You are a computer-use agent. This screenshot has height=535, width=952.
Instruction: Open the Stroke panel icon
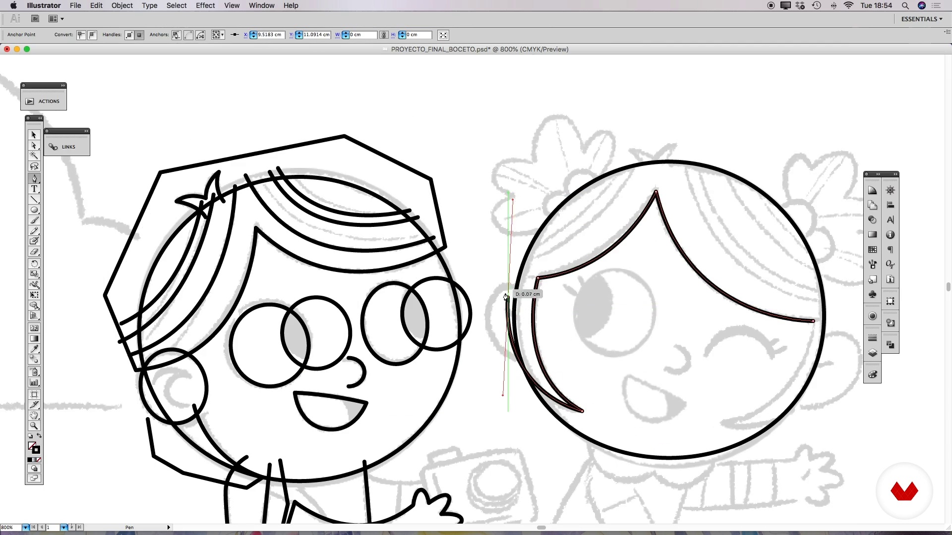[x=872, y=338]
